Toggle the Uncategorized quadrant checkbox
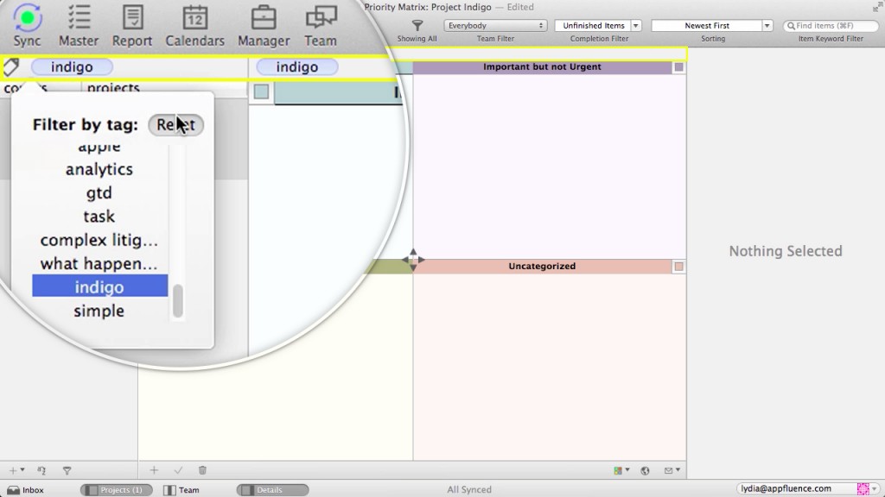The image size is (885, 497). click(678, 267)
